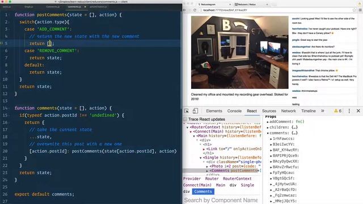Collapse the Connect(Main) node in React tree
This screenshot has width=363, height=204.
tap(191, 132)
